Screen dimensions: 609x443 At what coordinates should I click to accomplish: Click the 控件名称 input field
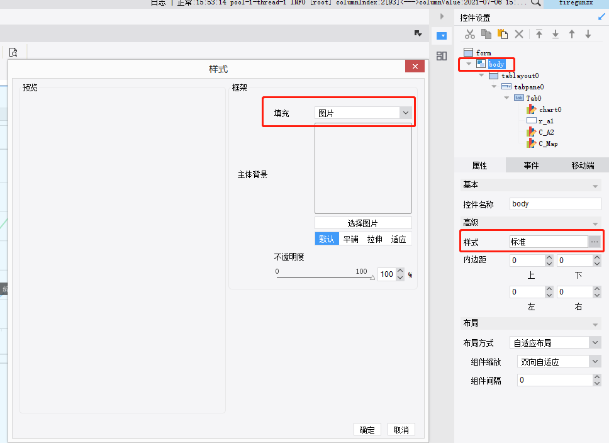[x=556, y=204]
